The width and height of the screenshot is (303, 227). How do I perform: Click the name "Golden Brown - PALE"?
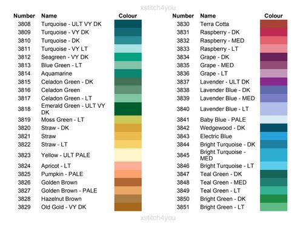[x=69, y=191]
